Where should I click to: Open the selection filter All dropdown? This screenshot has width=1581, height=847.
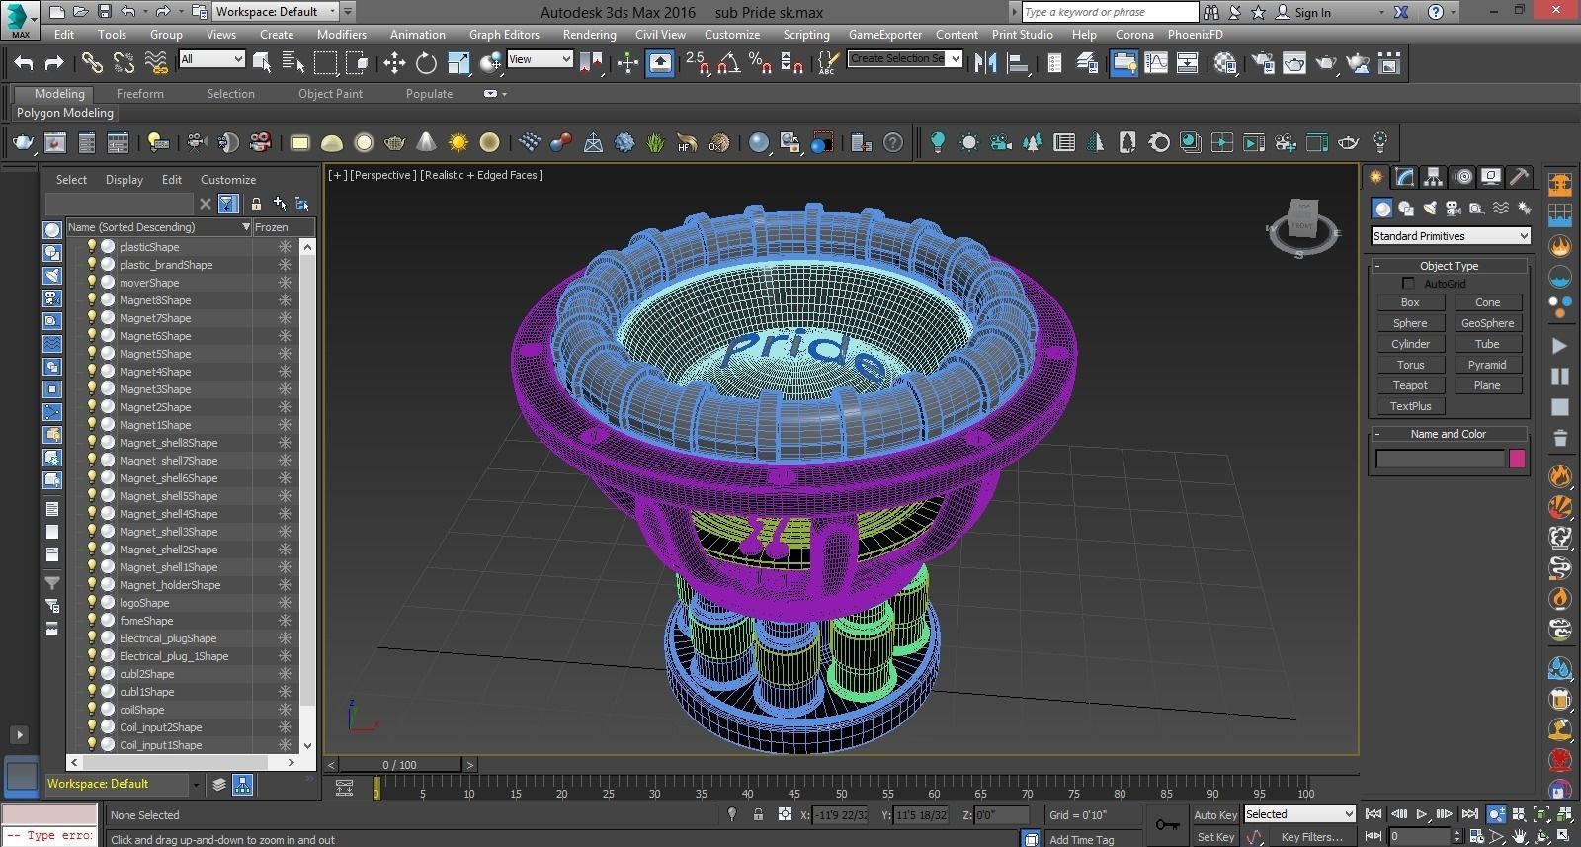pyautogui.click(x=211, y=59)
